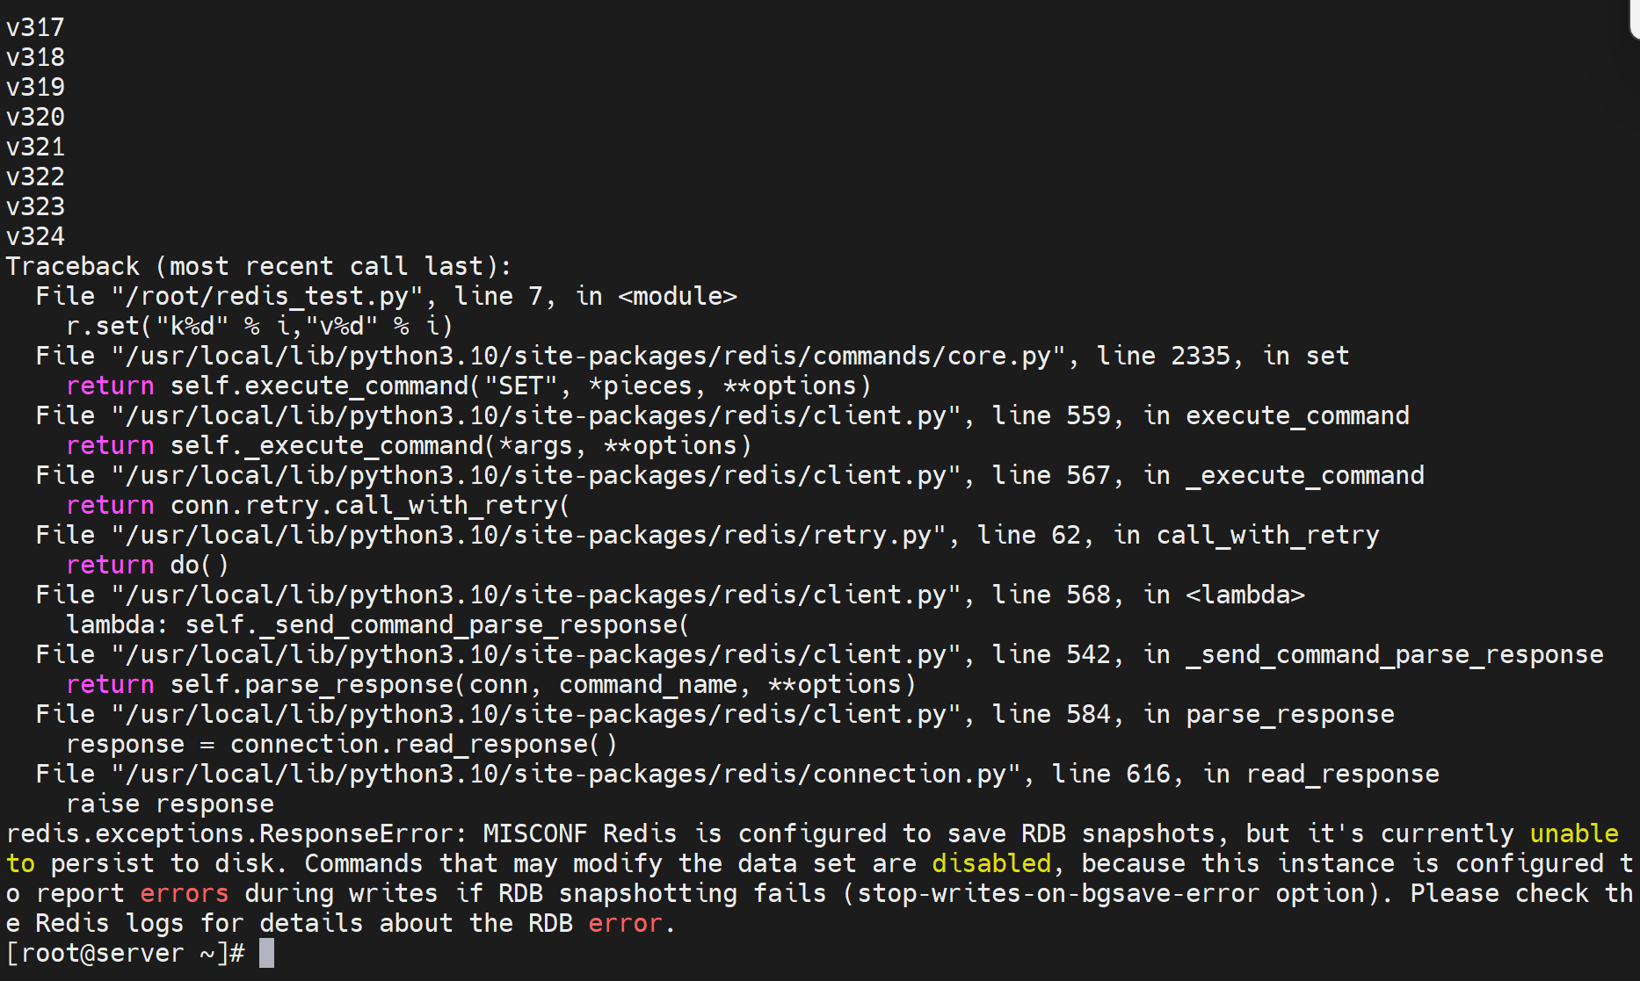Click the terminal cursor block after the prompt
Image resolution: width=1640 pixels, height=981 pixels.
pyautogui.click(x=267, y=953)
